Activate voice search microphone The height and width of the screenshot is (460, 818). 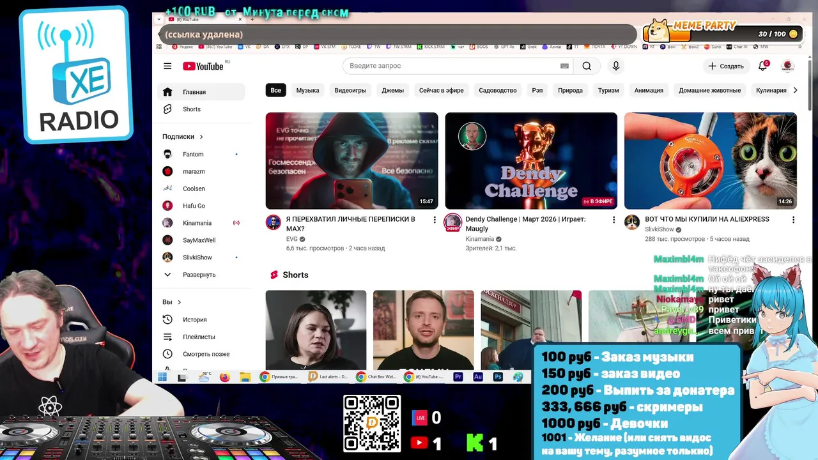tap(616, 66)
